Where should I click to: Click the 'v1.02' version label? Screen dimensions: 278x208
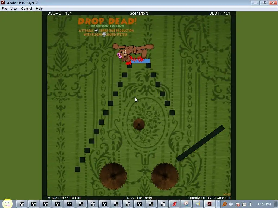[x=227, y=194]
